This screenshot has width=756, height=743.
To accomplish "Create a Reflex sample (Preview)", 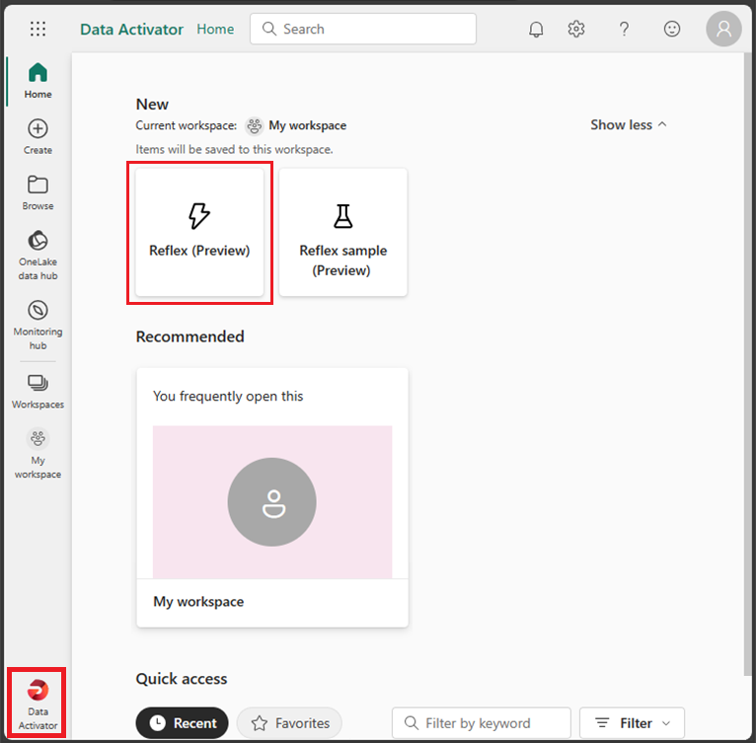I will point(343,233).
